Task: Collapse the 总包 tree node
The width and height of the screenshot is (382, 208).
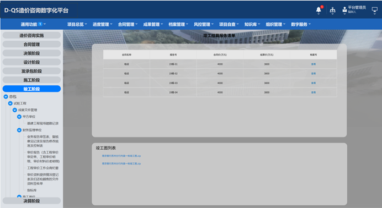Action: (x=6, y=97)
